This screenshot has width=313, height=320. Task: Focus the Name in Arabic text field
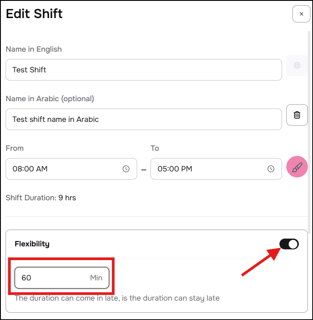click(144, 119)
